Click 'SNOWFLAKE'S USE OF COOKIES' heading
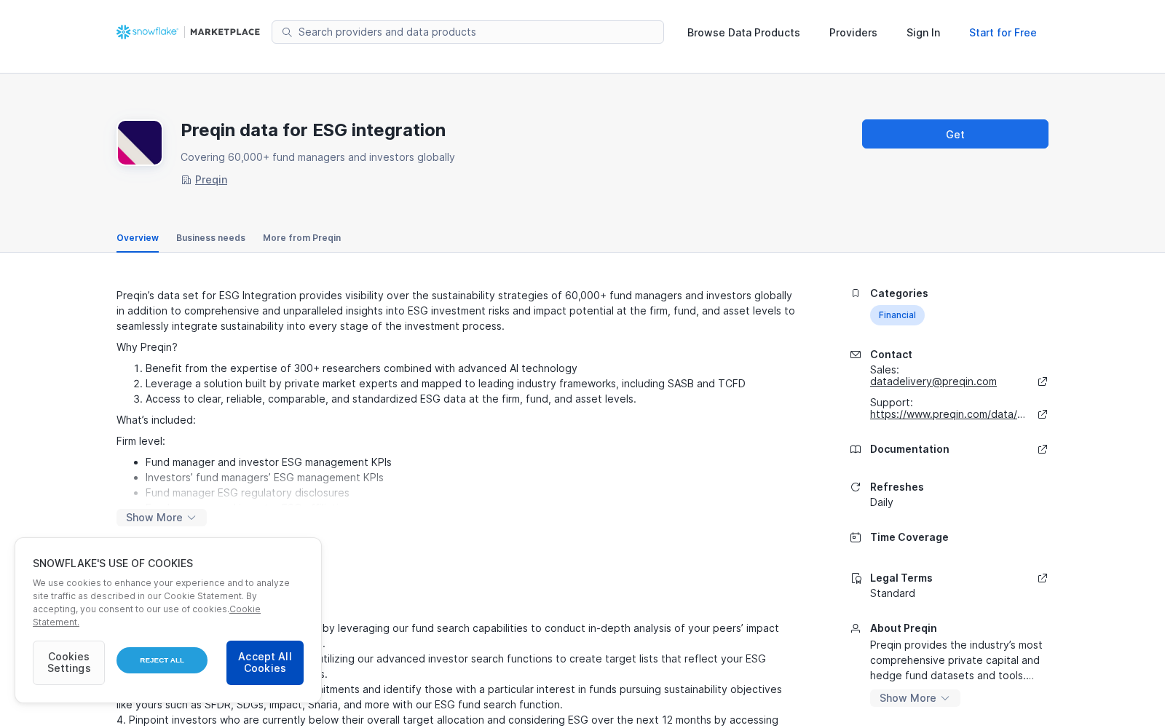Viewport: 1165px width, 728px height. click(x=113, y=563)
